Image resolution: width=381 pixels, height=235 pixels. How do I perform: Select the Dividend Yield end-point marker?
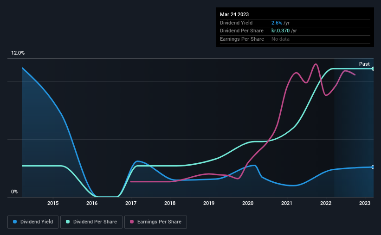[x=373, y=167]
